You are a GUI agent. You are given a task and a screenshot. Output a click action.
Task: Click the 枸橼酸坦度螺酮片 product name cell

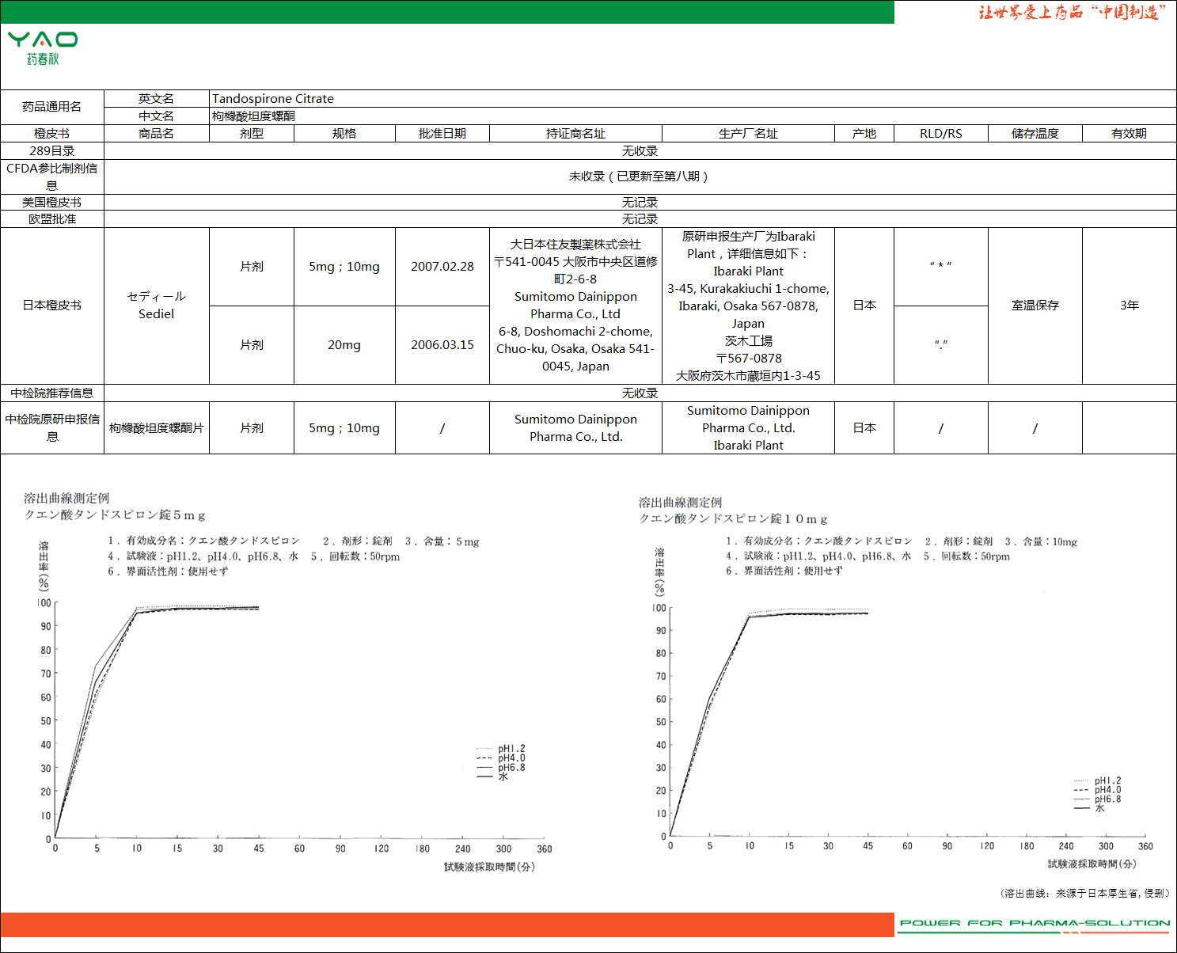(x=157, y=428)
